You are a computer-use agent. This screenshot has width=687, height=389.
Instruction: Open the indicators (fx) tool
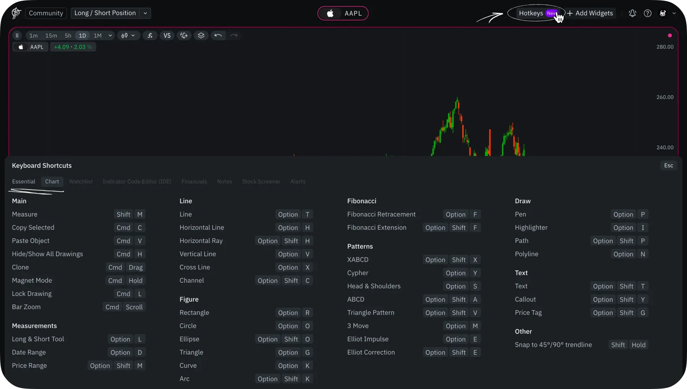(150, 35)
